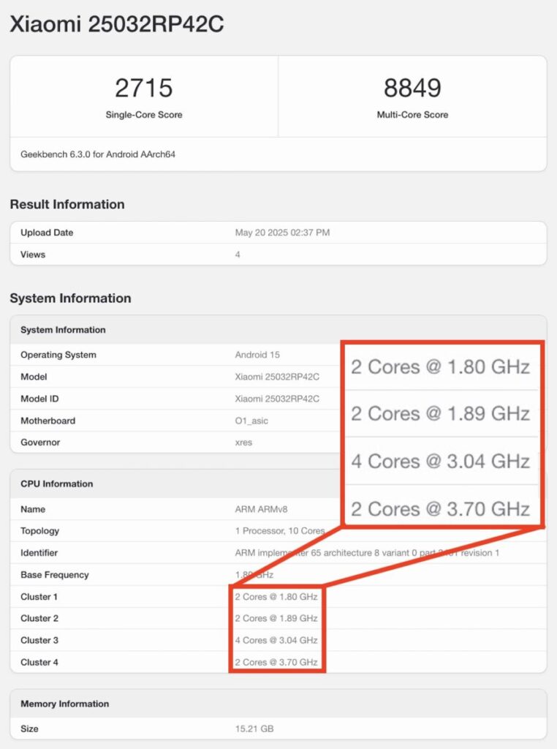This screenshot has height=749, width=557.
Task: Select Cluster 1 value 2 Cores @ 1.80 GHz
Action: pos(276,597)
